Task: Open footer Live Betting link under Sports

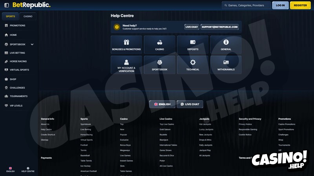Action: [x=86, y=129]
